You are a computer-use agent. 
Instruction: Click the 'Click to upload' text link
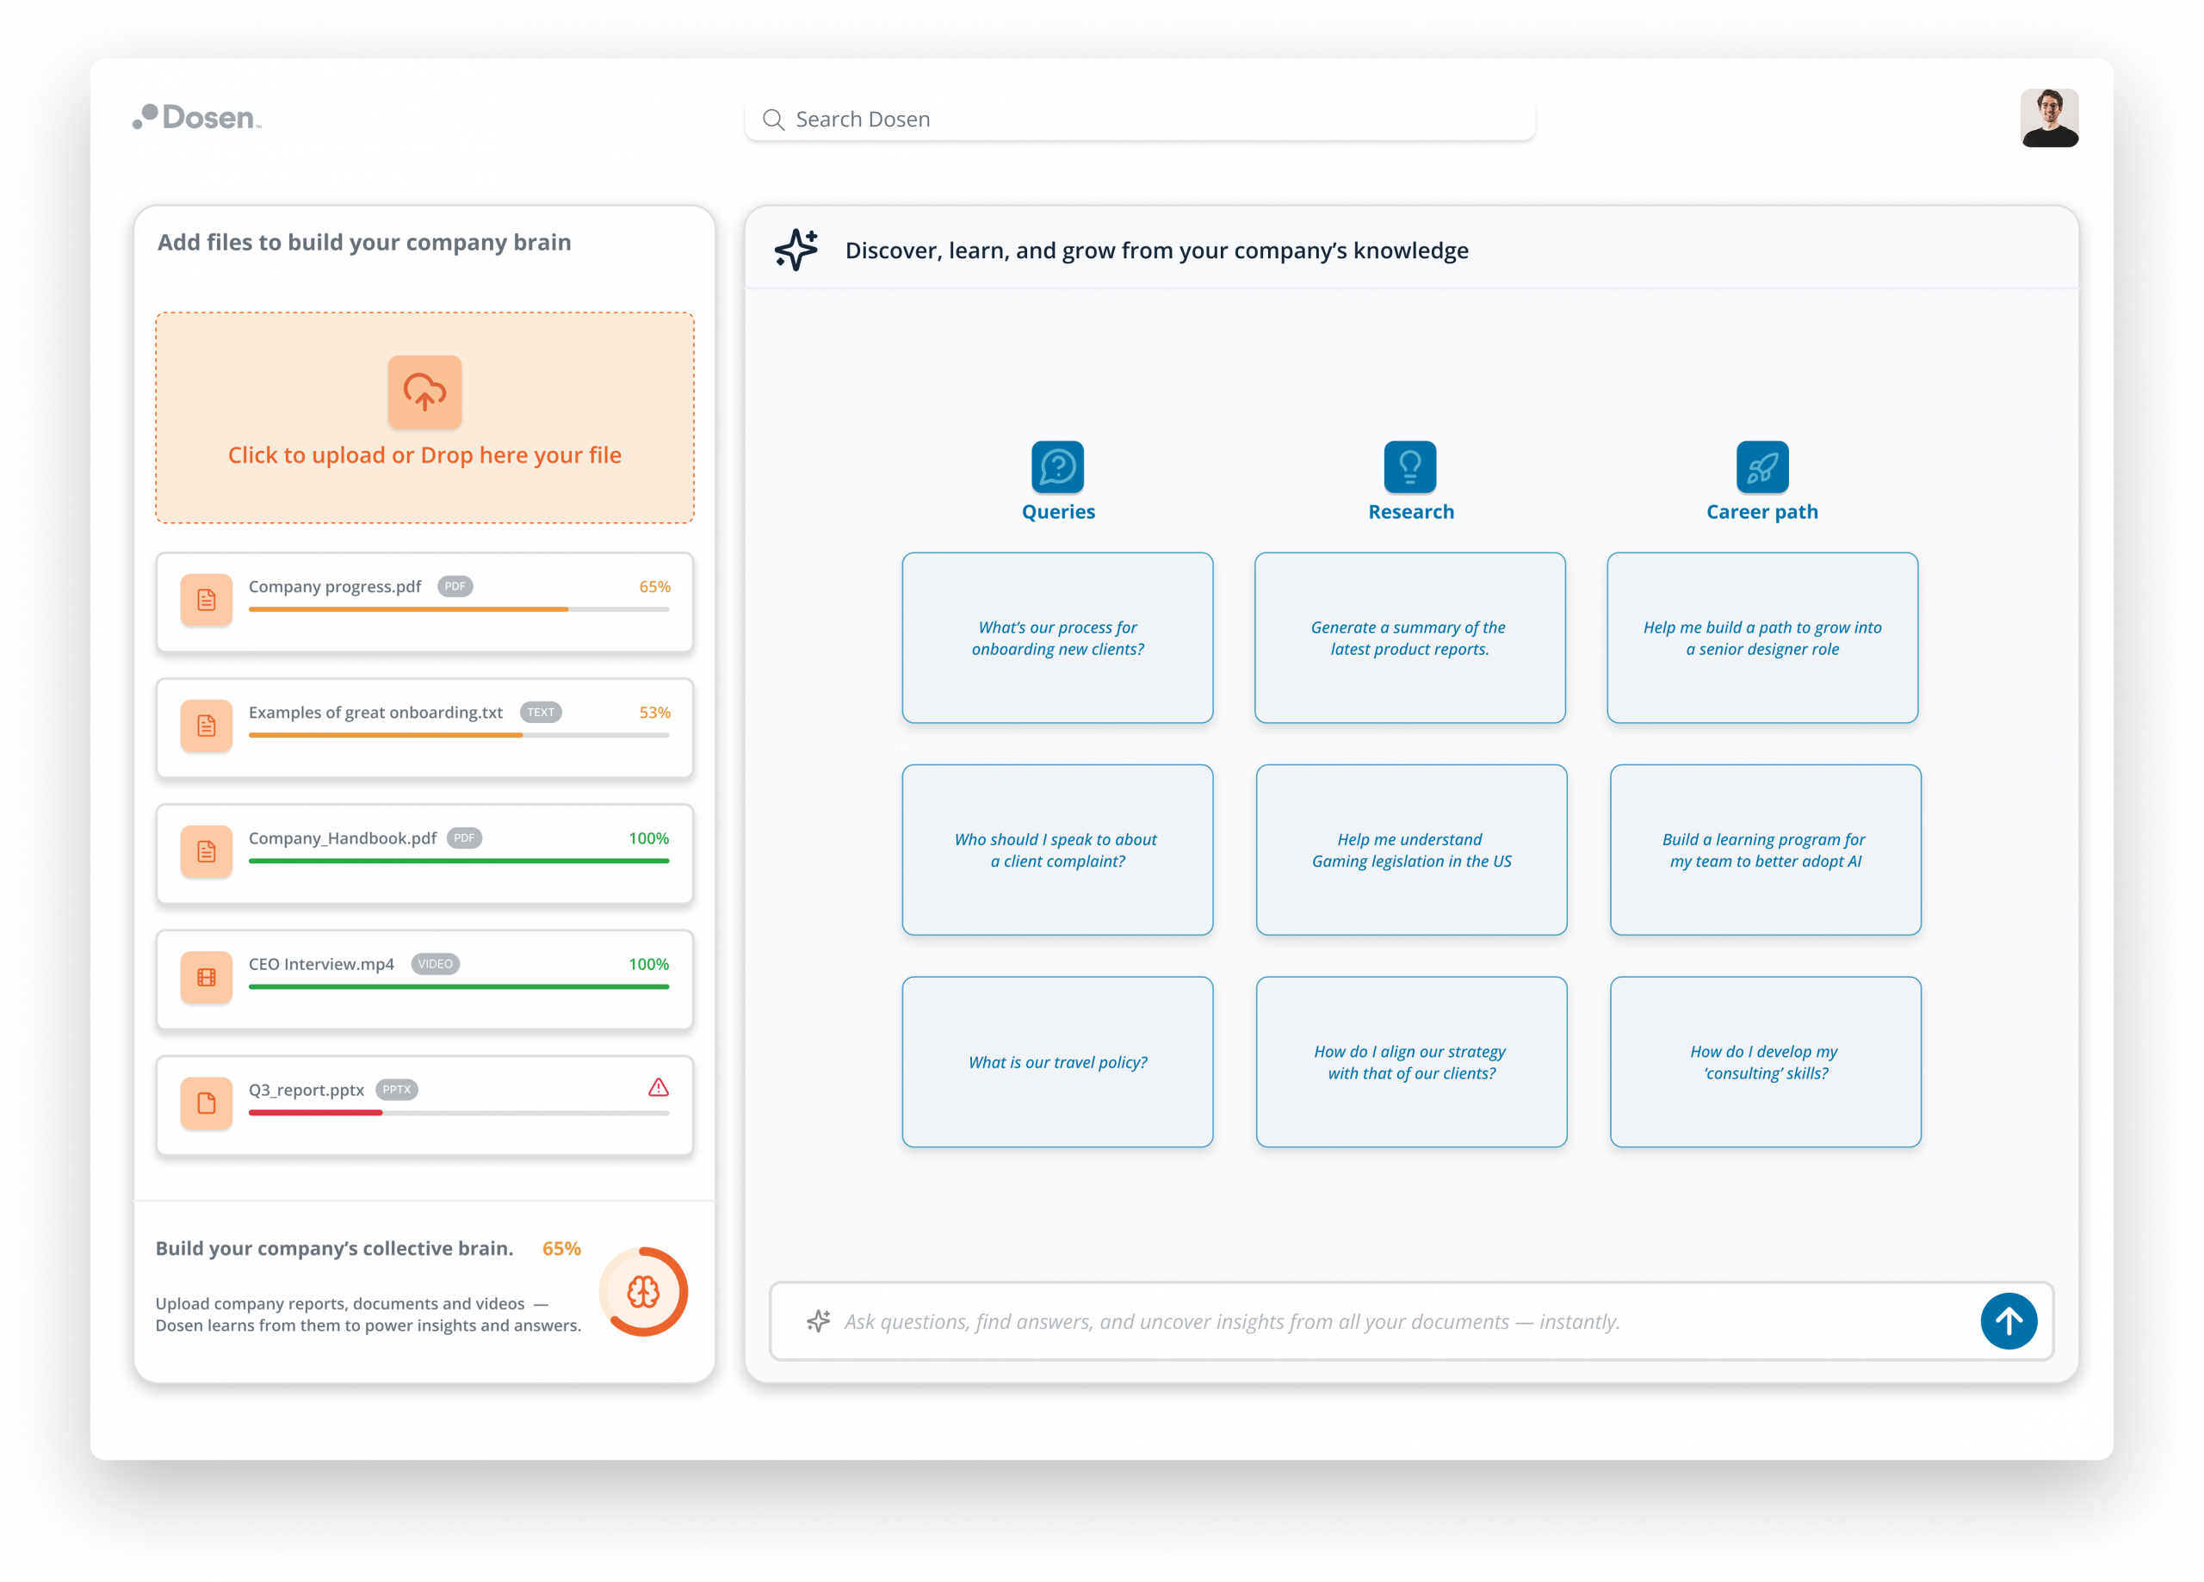click(x=424, y=454)
